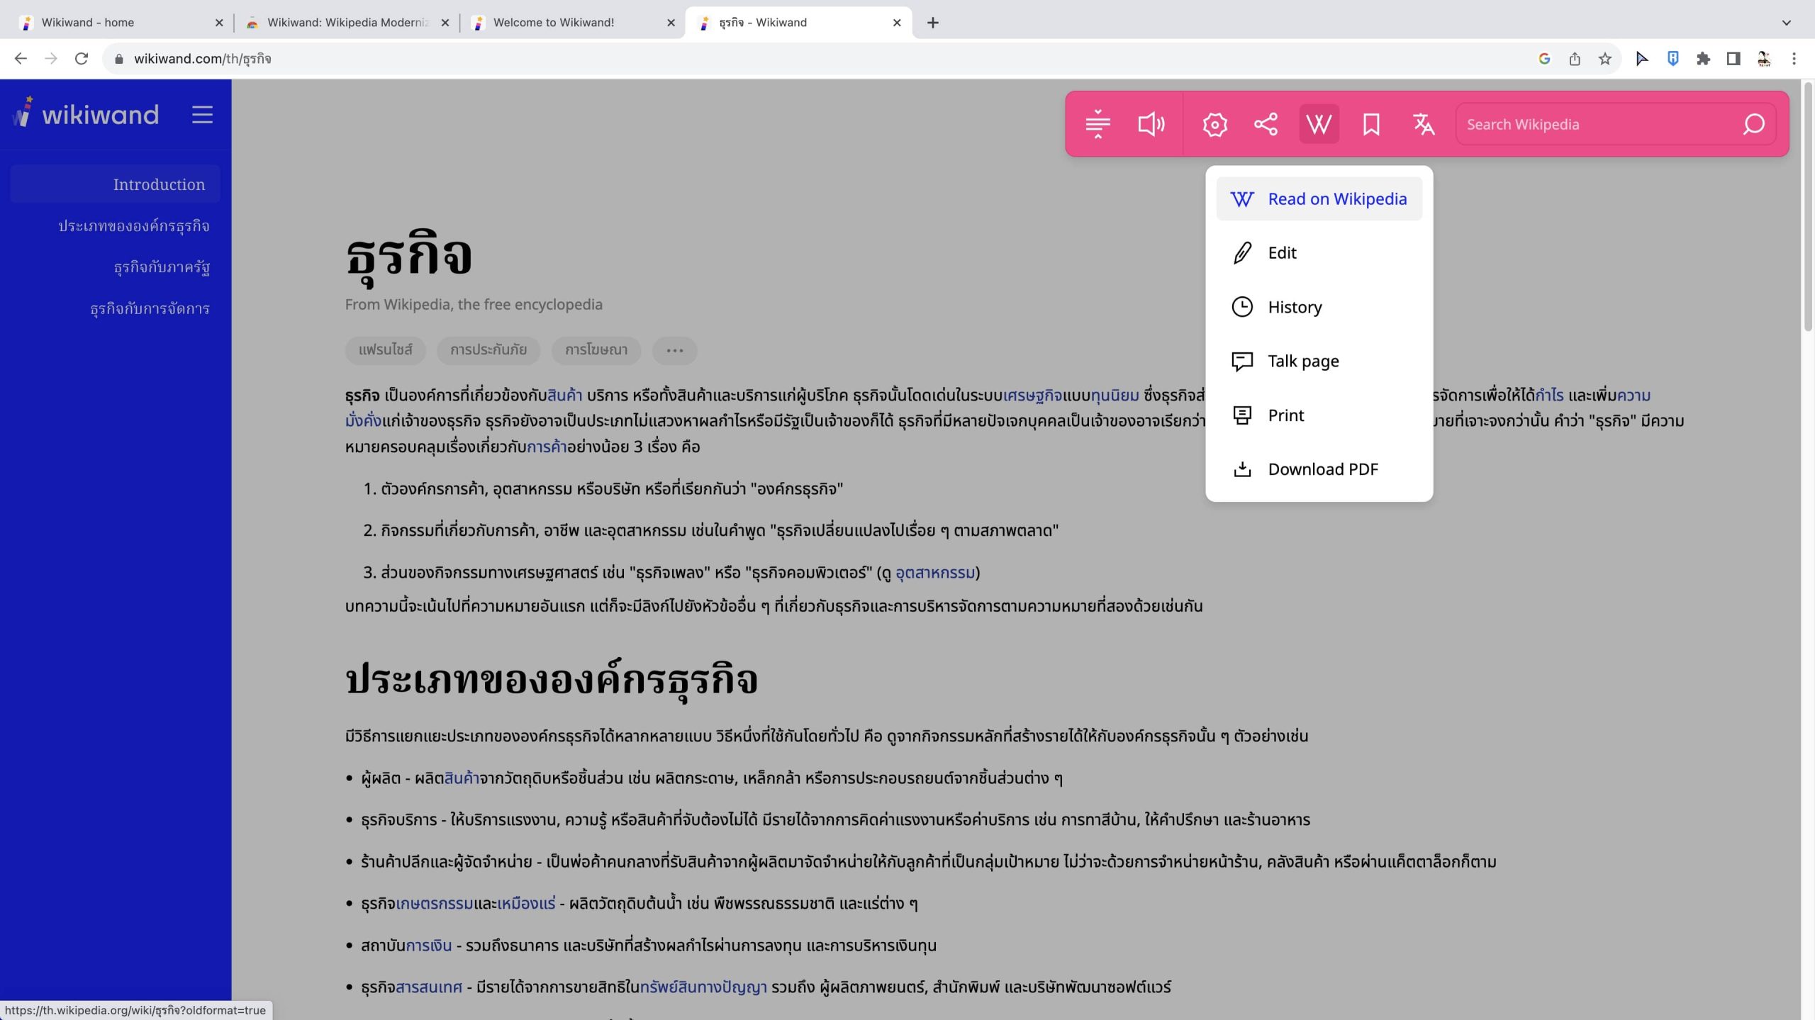
Task: Switch to Welcome to Wikiwand tab
Action: [554, 23]
